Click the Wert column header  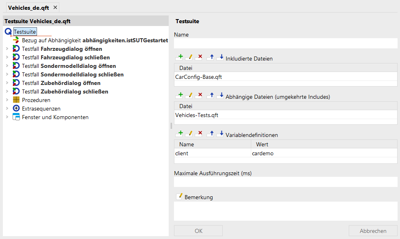(x=324, y=144)
